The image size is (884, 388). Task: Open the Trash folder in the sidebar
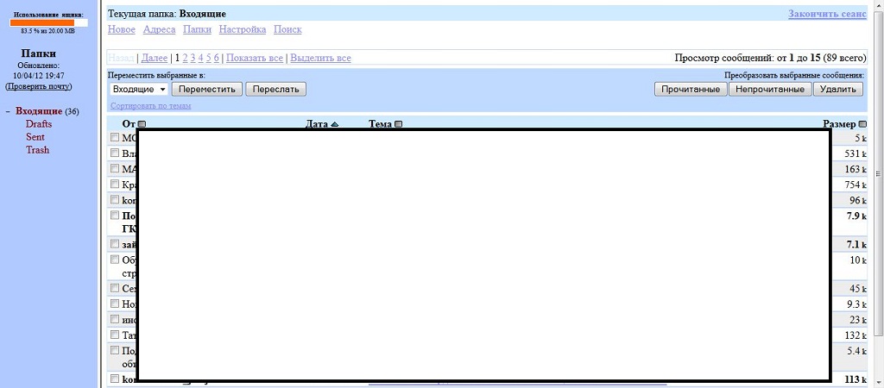(37, 150)
